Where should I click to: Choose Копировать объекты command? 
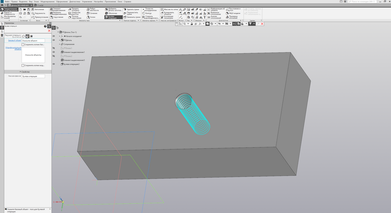(168, 13)
